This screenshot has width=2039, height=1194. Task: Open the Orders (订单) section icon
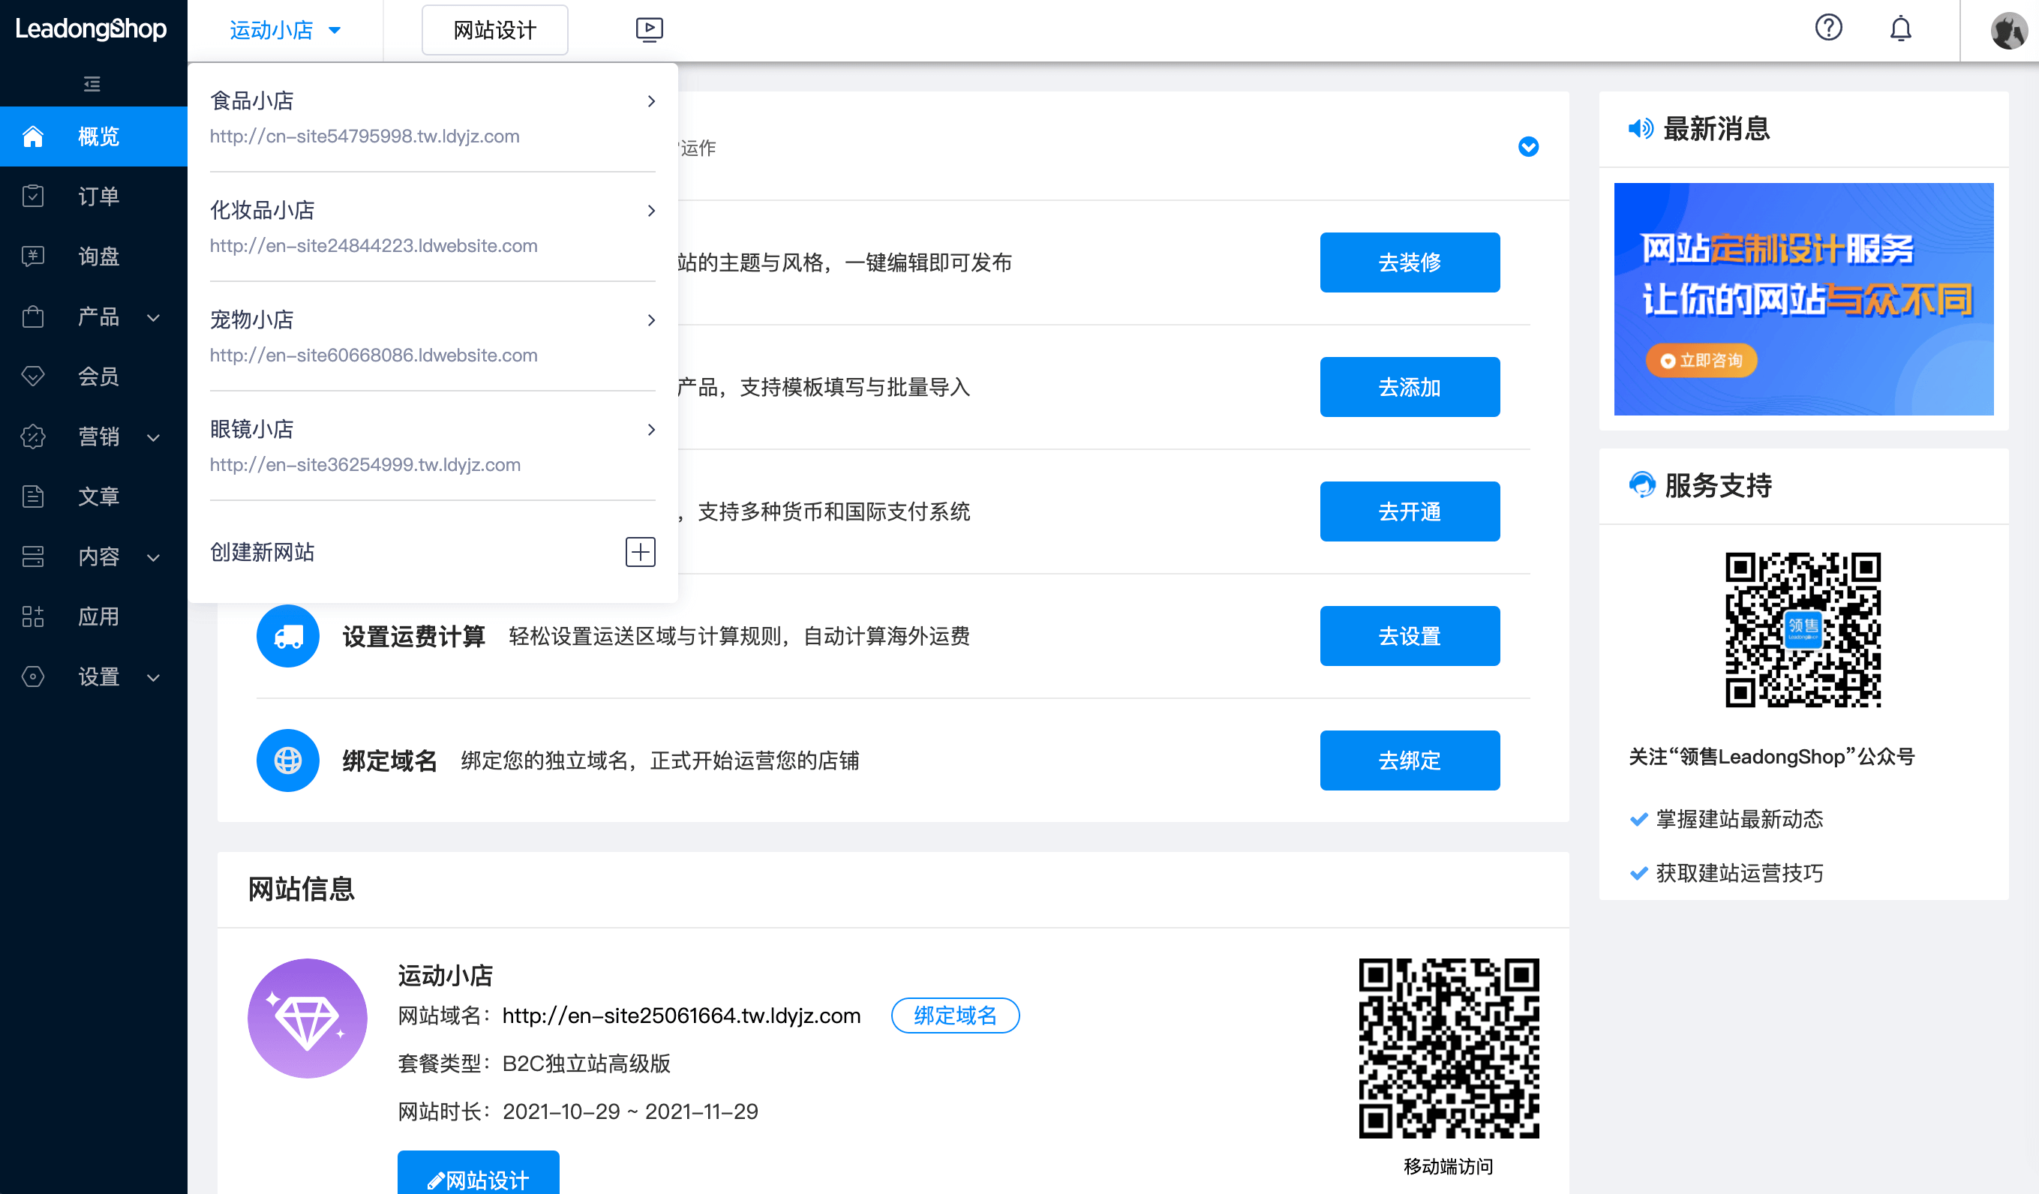(x=32, y=196)
